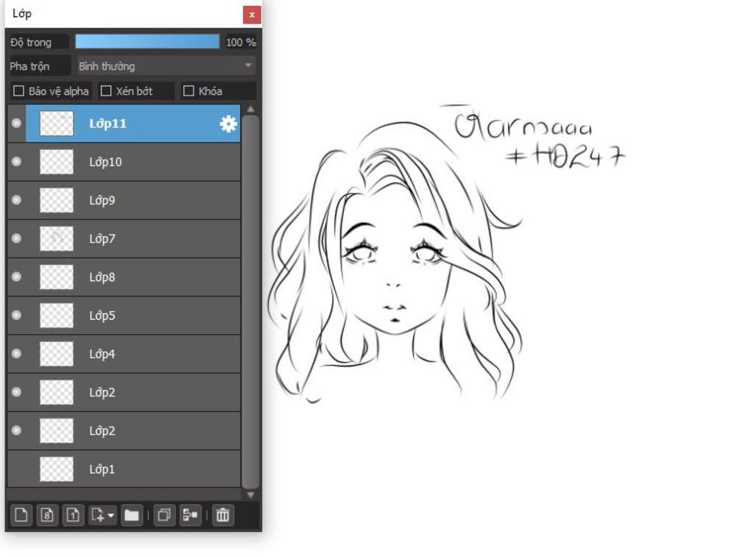Click the Lớp8 layer thumbnail
This screenshot has height=557, width=754.
pyautogui.click(x=56, y=277)
